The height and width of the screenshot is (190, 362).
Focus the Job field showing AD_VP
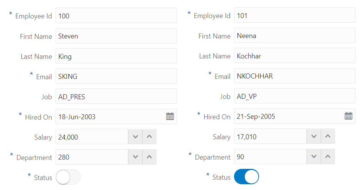(294, 96)
